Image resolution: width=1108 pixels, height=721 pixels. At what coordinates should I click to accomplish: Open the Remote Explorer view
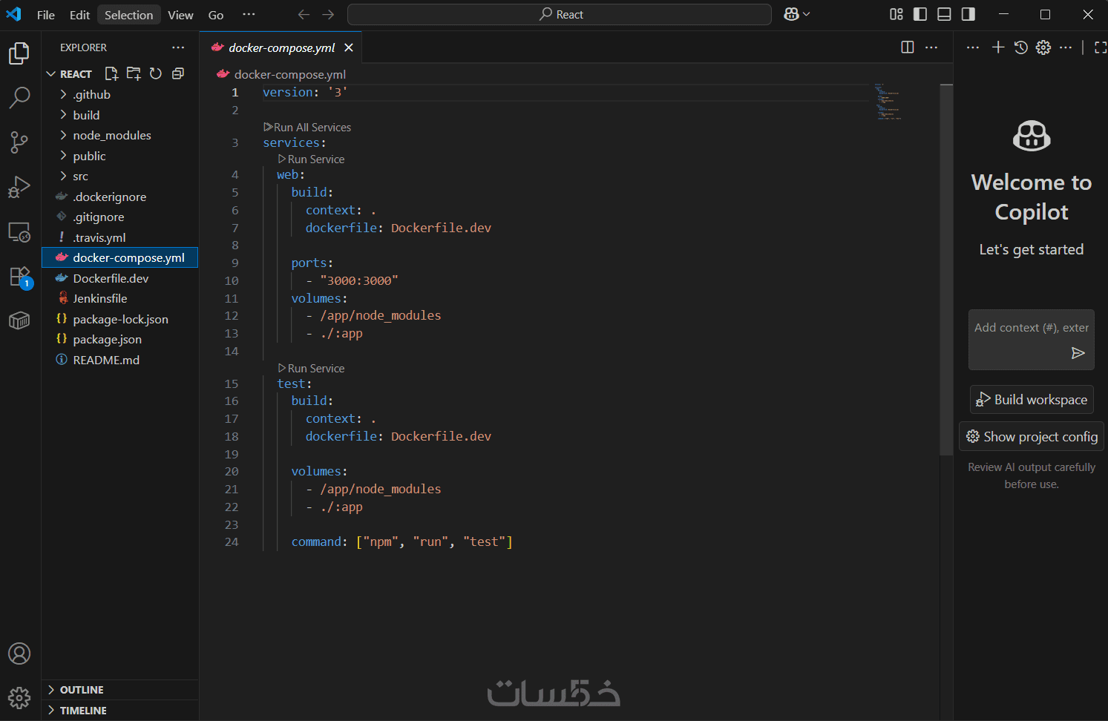click(x=19, y=232)
